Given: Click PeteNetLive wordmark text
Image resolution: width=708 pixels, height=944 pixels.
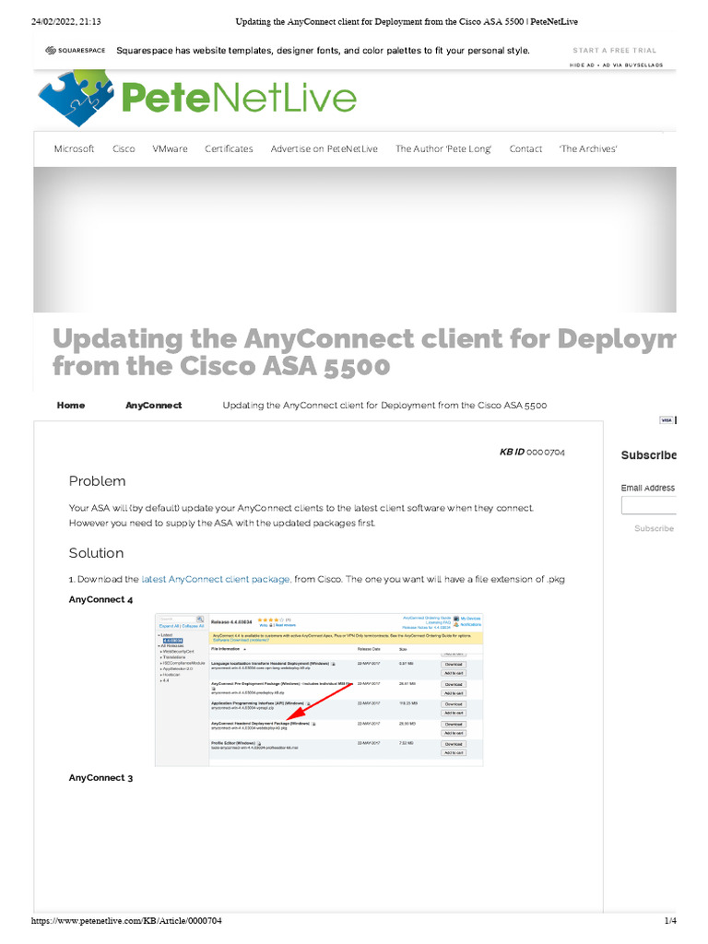Looking at the screenshot, I should point(239,98).
